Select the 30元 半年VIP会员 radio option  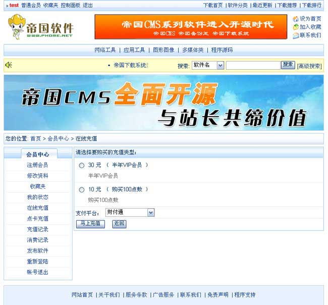[x=82, y=165]
